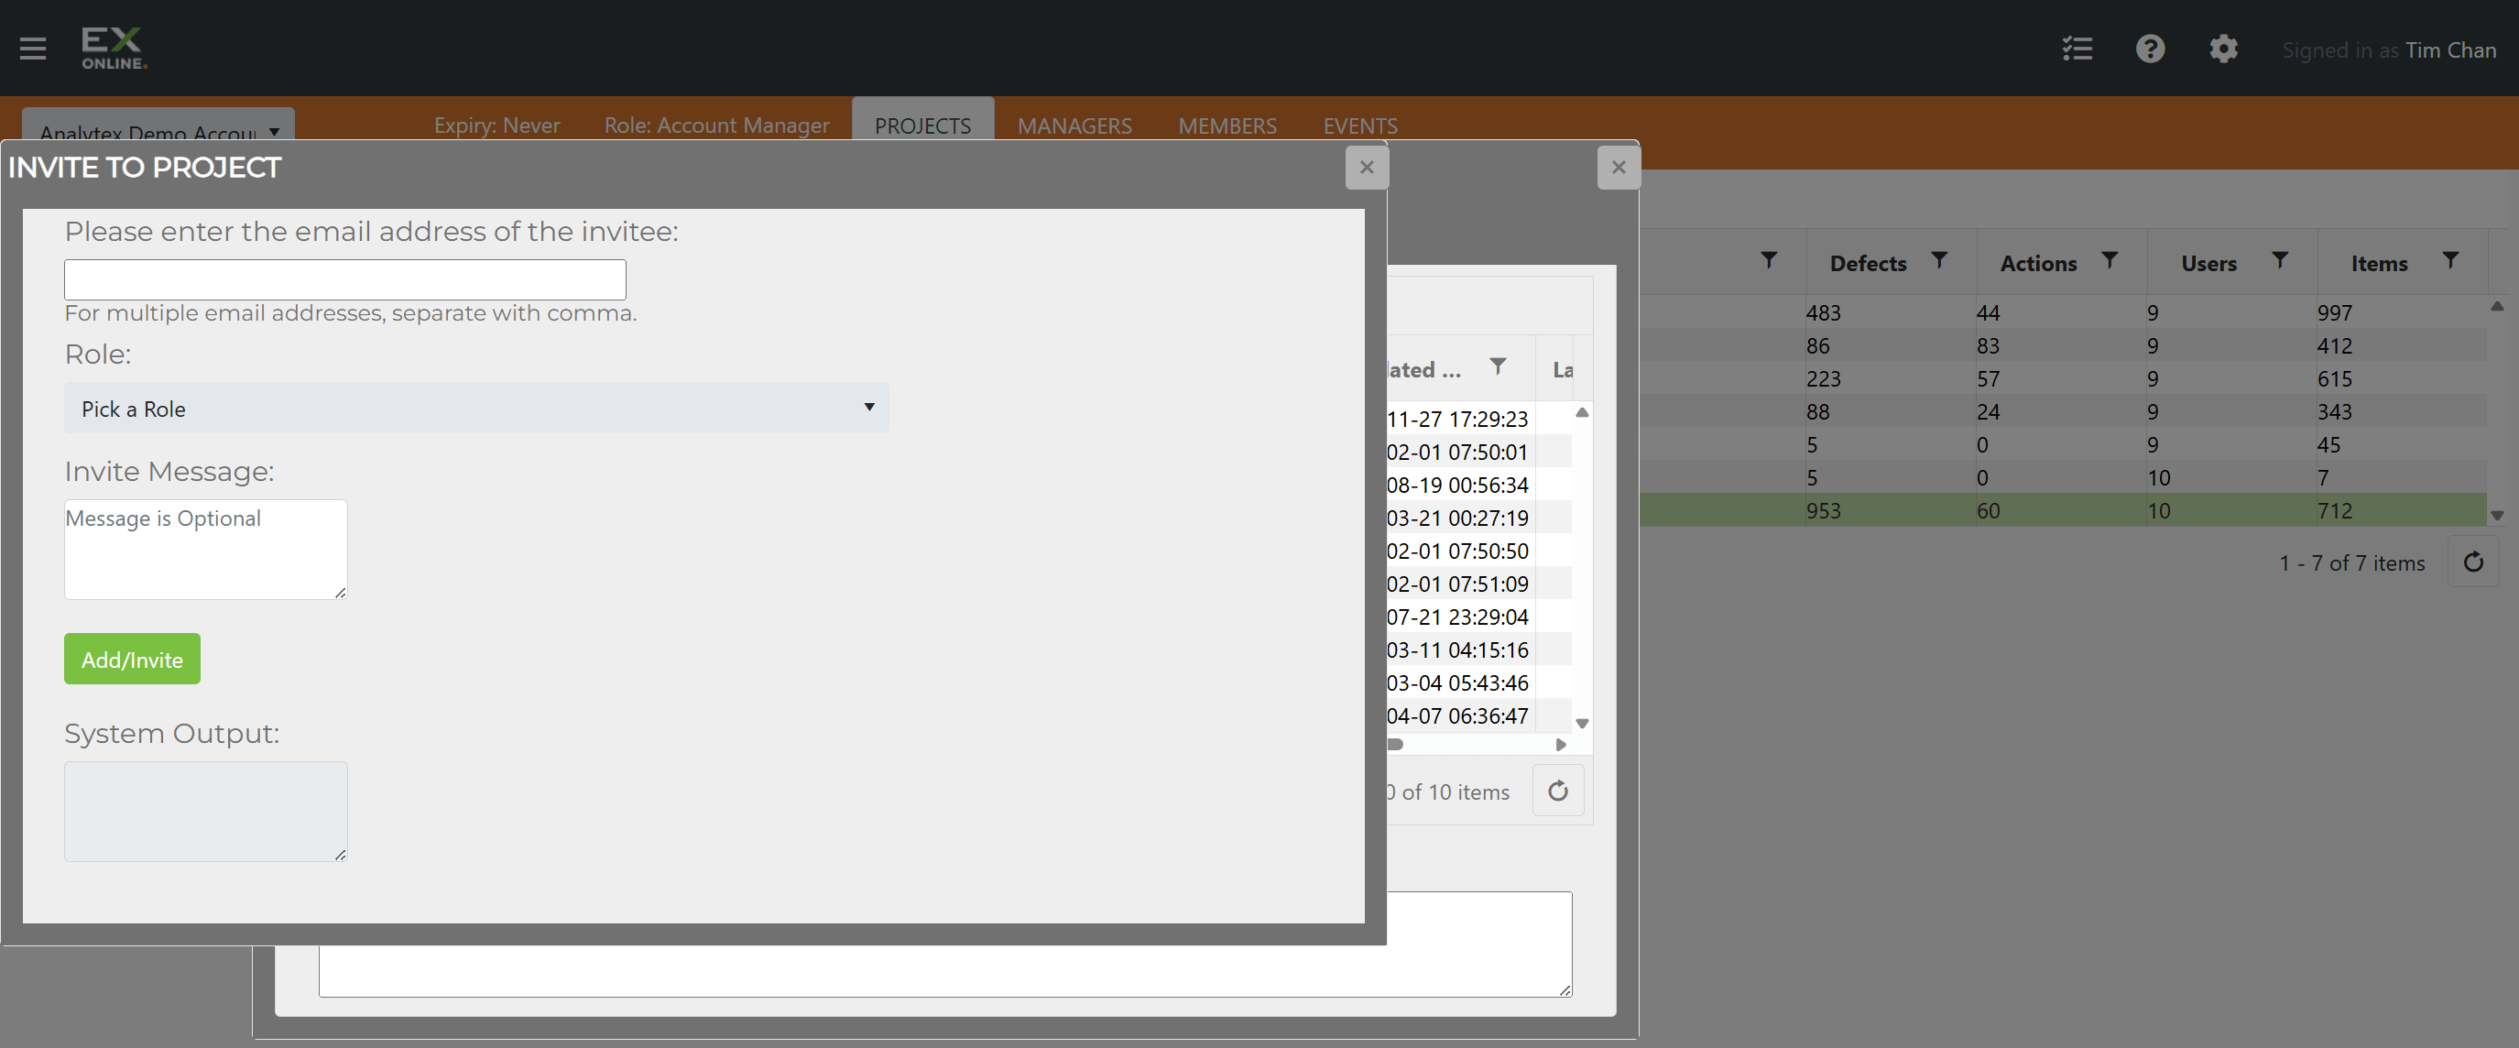Screen dimensions: 2519x1048
Task: Filter the Items column
Action: tap(2449, 260)
